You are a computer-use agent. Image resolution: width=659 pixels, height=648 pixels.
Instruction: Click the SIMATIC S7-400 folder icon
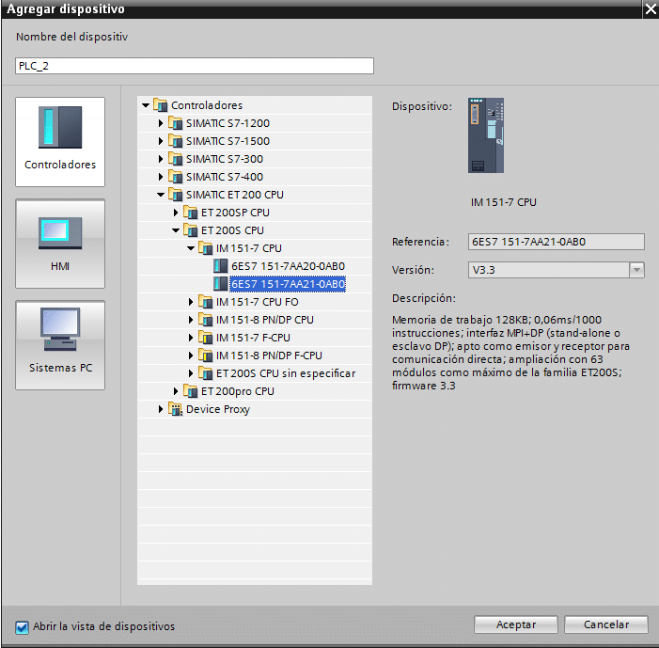point(175,177)
